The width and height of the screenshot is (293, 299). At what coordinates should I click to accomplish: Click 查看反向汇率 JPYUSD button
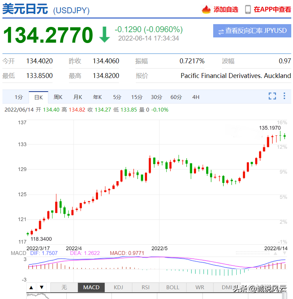point(252,31)
